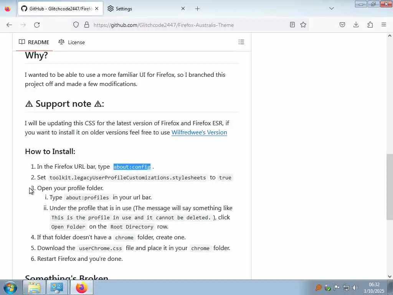Open Windows Explorer from the taskbar
This screenshot has width=393, height=295.
(34, 287)
